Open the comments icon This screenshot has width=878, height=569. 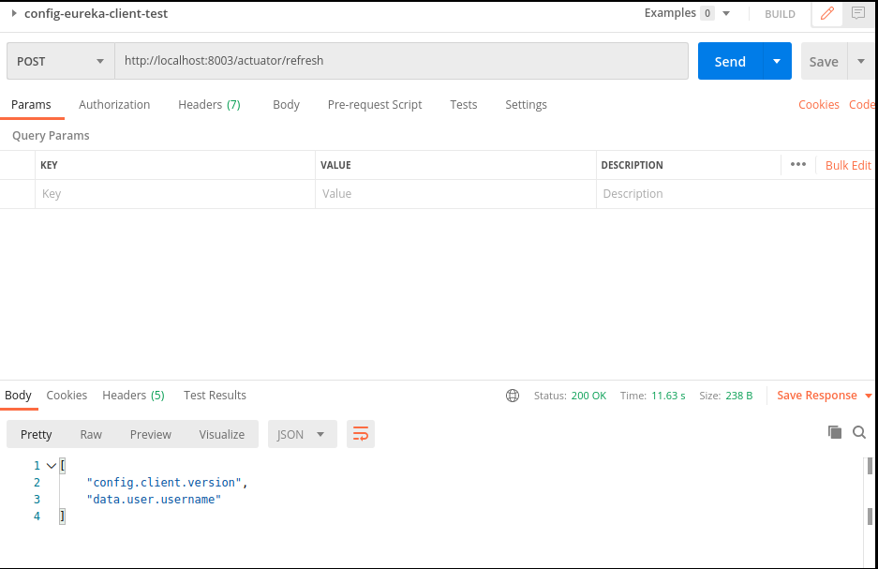click(857, 13)
